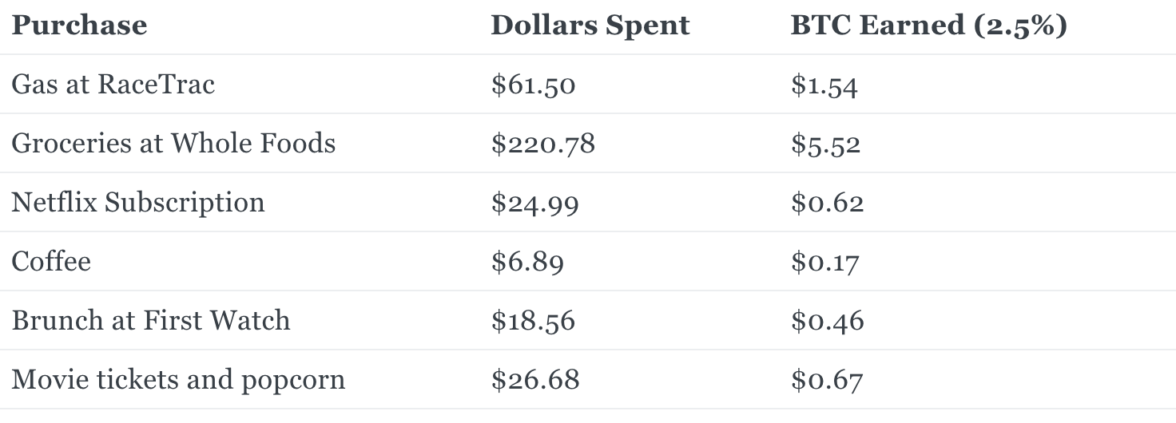1176x423 pixels.
Task: Select the Groceries at Whole Foods cell
Action: [173, 143]
